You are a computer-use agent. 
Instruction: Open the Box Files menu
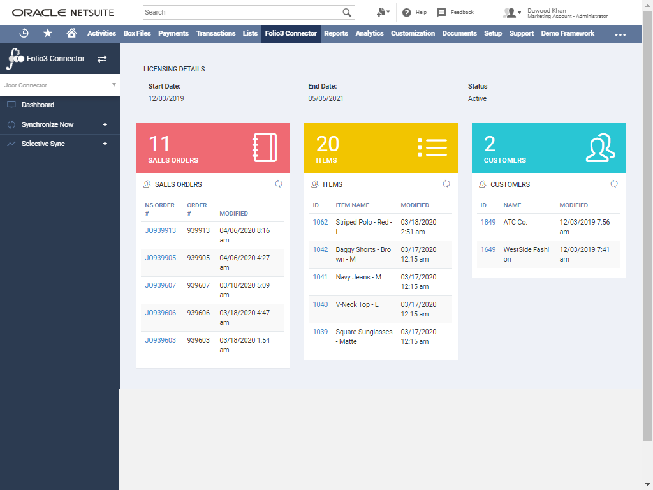pos(137,33)
